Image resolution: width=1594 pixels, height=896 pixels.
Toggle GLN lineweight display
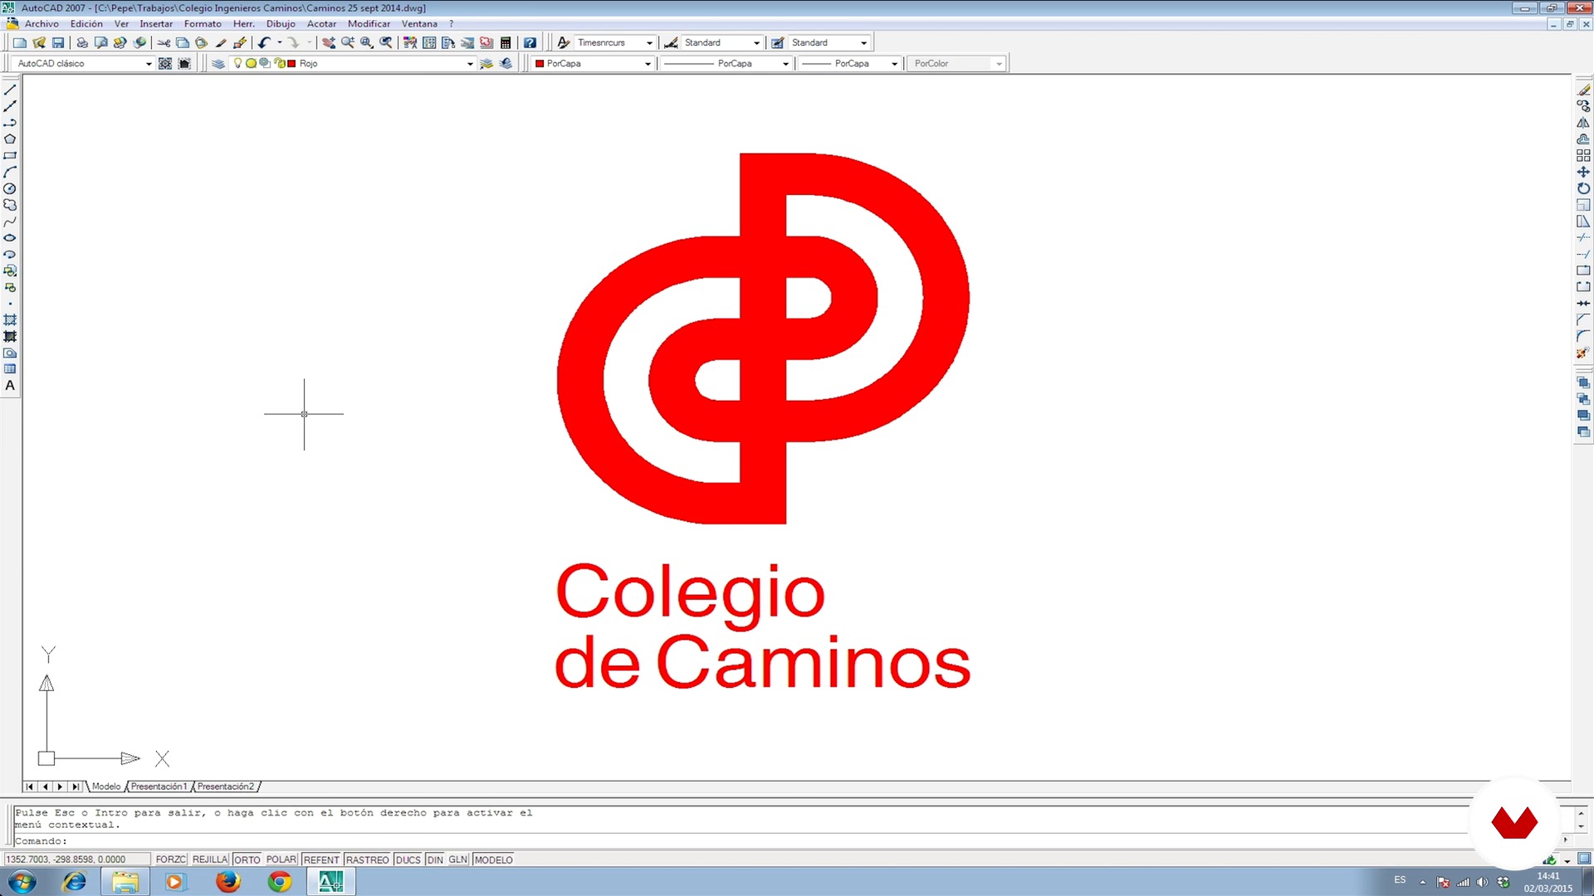[x=458, y=859]
